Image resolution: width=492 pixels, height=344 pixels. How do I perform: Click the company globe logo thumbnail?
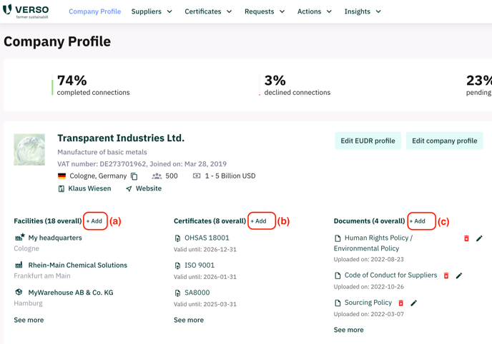coord(29,150)
